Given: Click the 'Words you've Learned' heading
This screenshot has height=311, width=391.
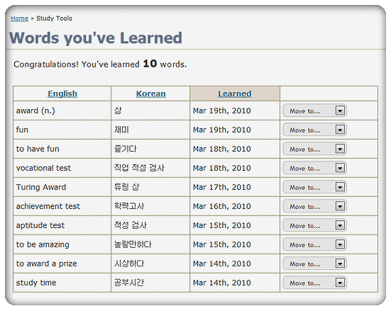Looking at the screenshot, I should (x=96, y=38).
